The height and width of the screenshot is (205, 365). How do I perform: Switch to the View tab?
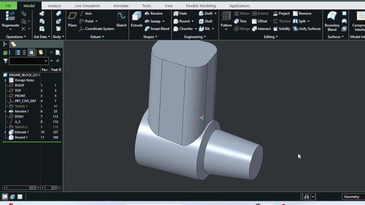[169, 6]
